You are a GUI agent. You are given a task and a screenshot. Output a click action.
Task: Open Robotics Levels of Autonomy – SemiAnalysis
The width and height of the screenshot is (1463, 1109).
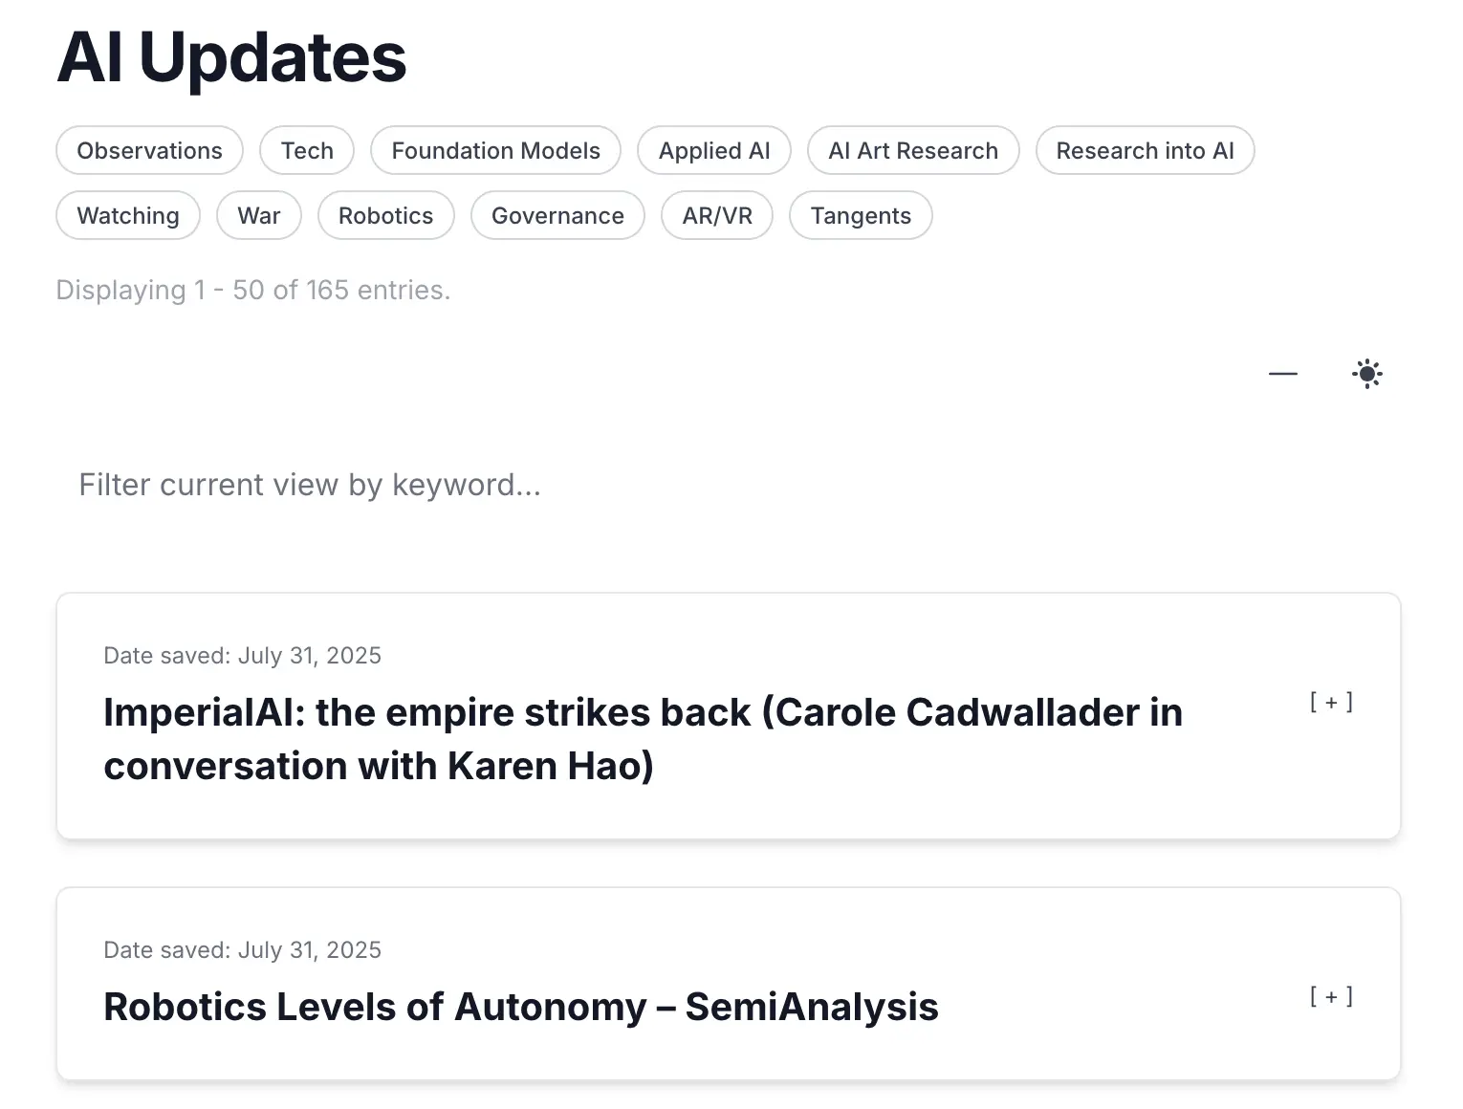(521, 1007)
